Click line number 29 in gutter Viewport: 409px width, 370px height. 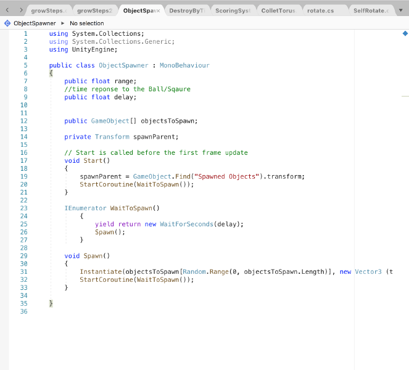click(x=23, y=256)
